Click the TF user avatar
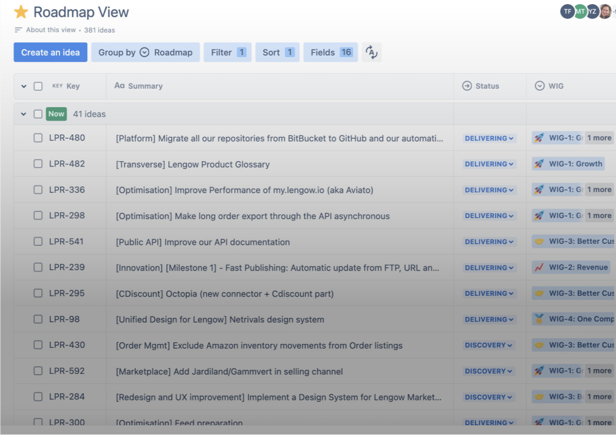Image resolution: width=616 pixels, height=435 pixels. [x=567, y=11]
